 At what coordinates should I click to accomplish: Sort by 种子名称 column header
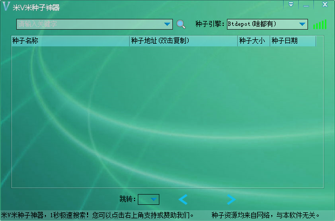point(70,41)
